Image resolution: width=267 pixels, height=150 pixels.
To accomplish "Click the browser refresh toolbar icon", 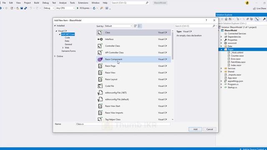I will (x=94, y=8).
